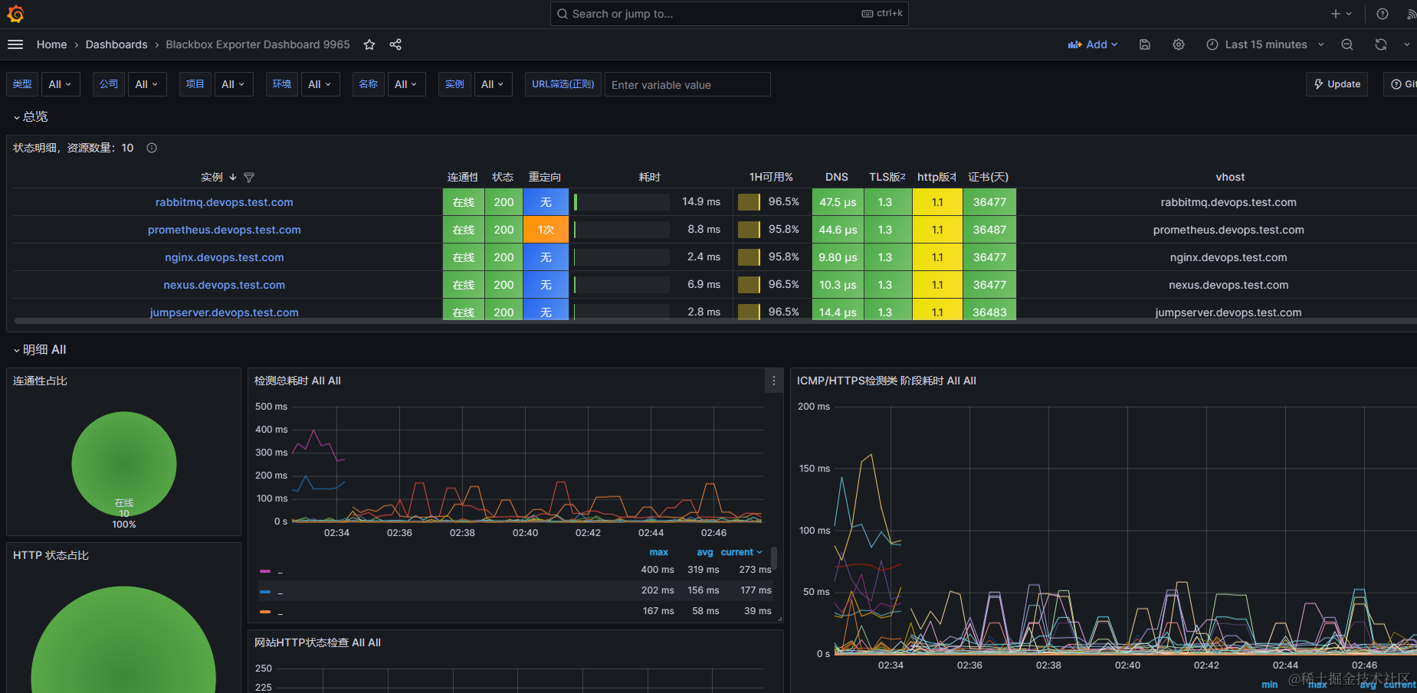The height and width of the screenshot is (693, 1417).
Task: Sort legend by max column
Action: pyautogui.click(x=659, y=552)
